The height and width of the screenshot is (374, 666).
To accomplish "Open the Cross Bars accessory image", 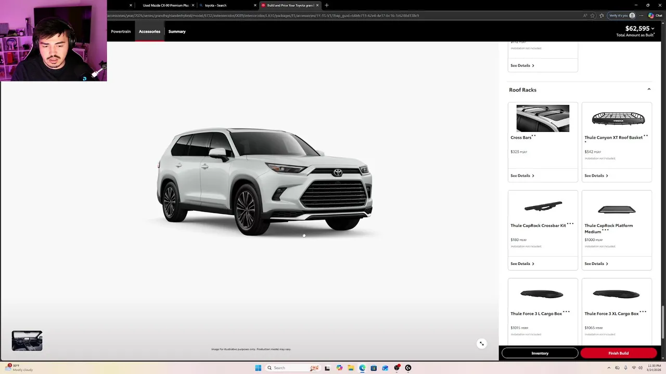I will pos(543,118).
